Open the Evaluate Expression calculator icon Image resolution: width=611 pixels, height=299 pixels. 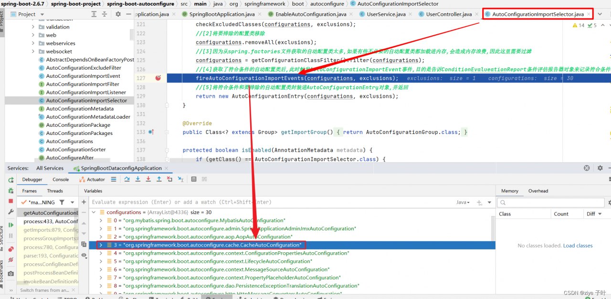(x=194, y=179)
